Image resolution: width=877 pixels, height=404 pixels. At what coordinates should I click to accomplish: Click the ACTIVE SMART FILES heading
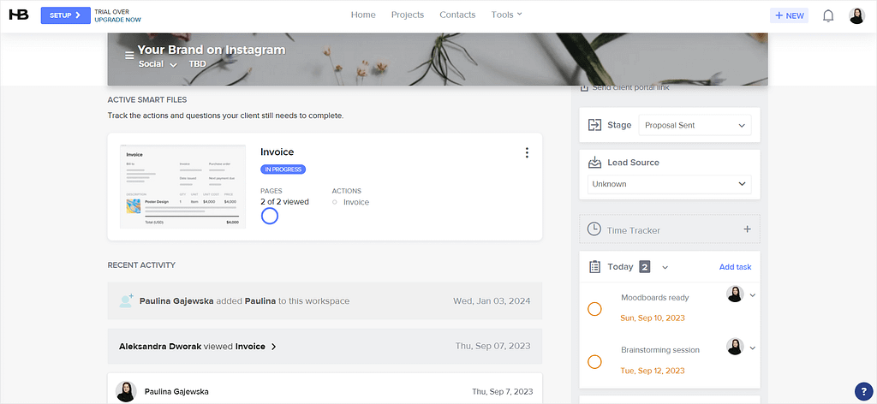point(147,100)
